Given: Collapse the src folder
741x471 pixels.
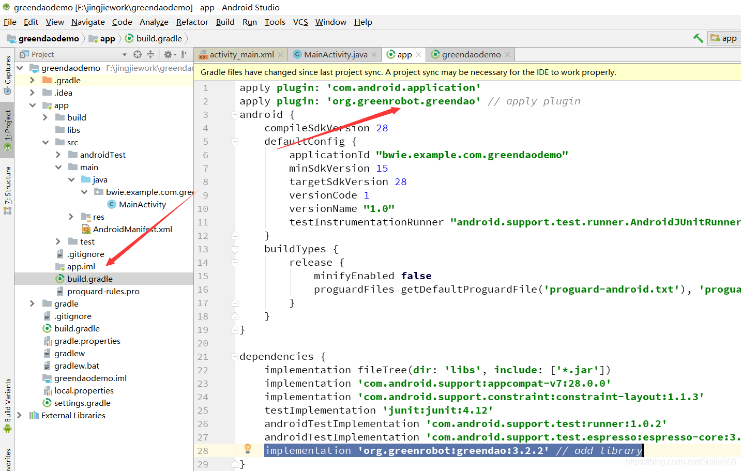Looking at the screenshot, I should pos(46,142).
